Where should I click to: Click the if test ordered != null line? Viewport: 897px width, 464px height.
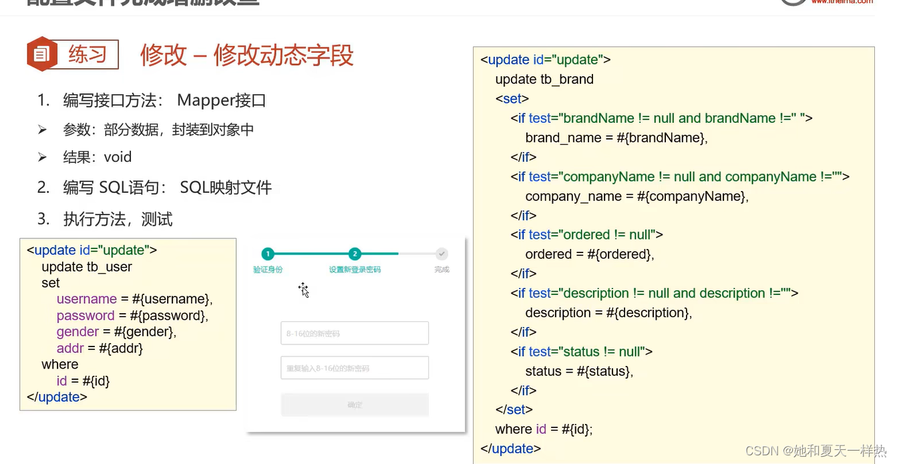587,235
